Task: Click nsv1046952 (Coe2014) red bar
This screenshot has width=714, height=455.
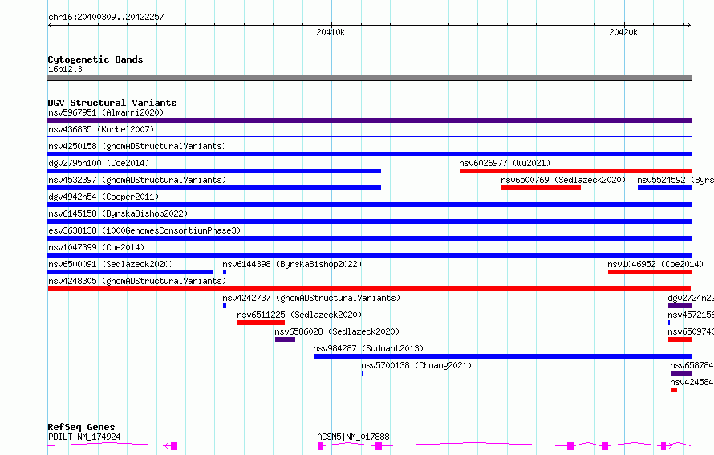Action: click(x=649, y=272)
